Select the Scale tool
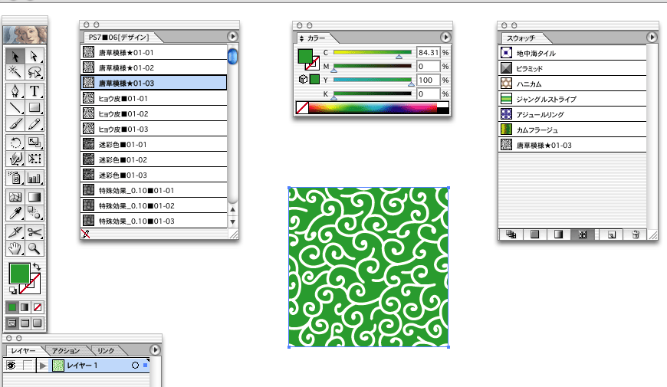 point(34,143)
